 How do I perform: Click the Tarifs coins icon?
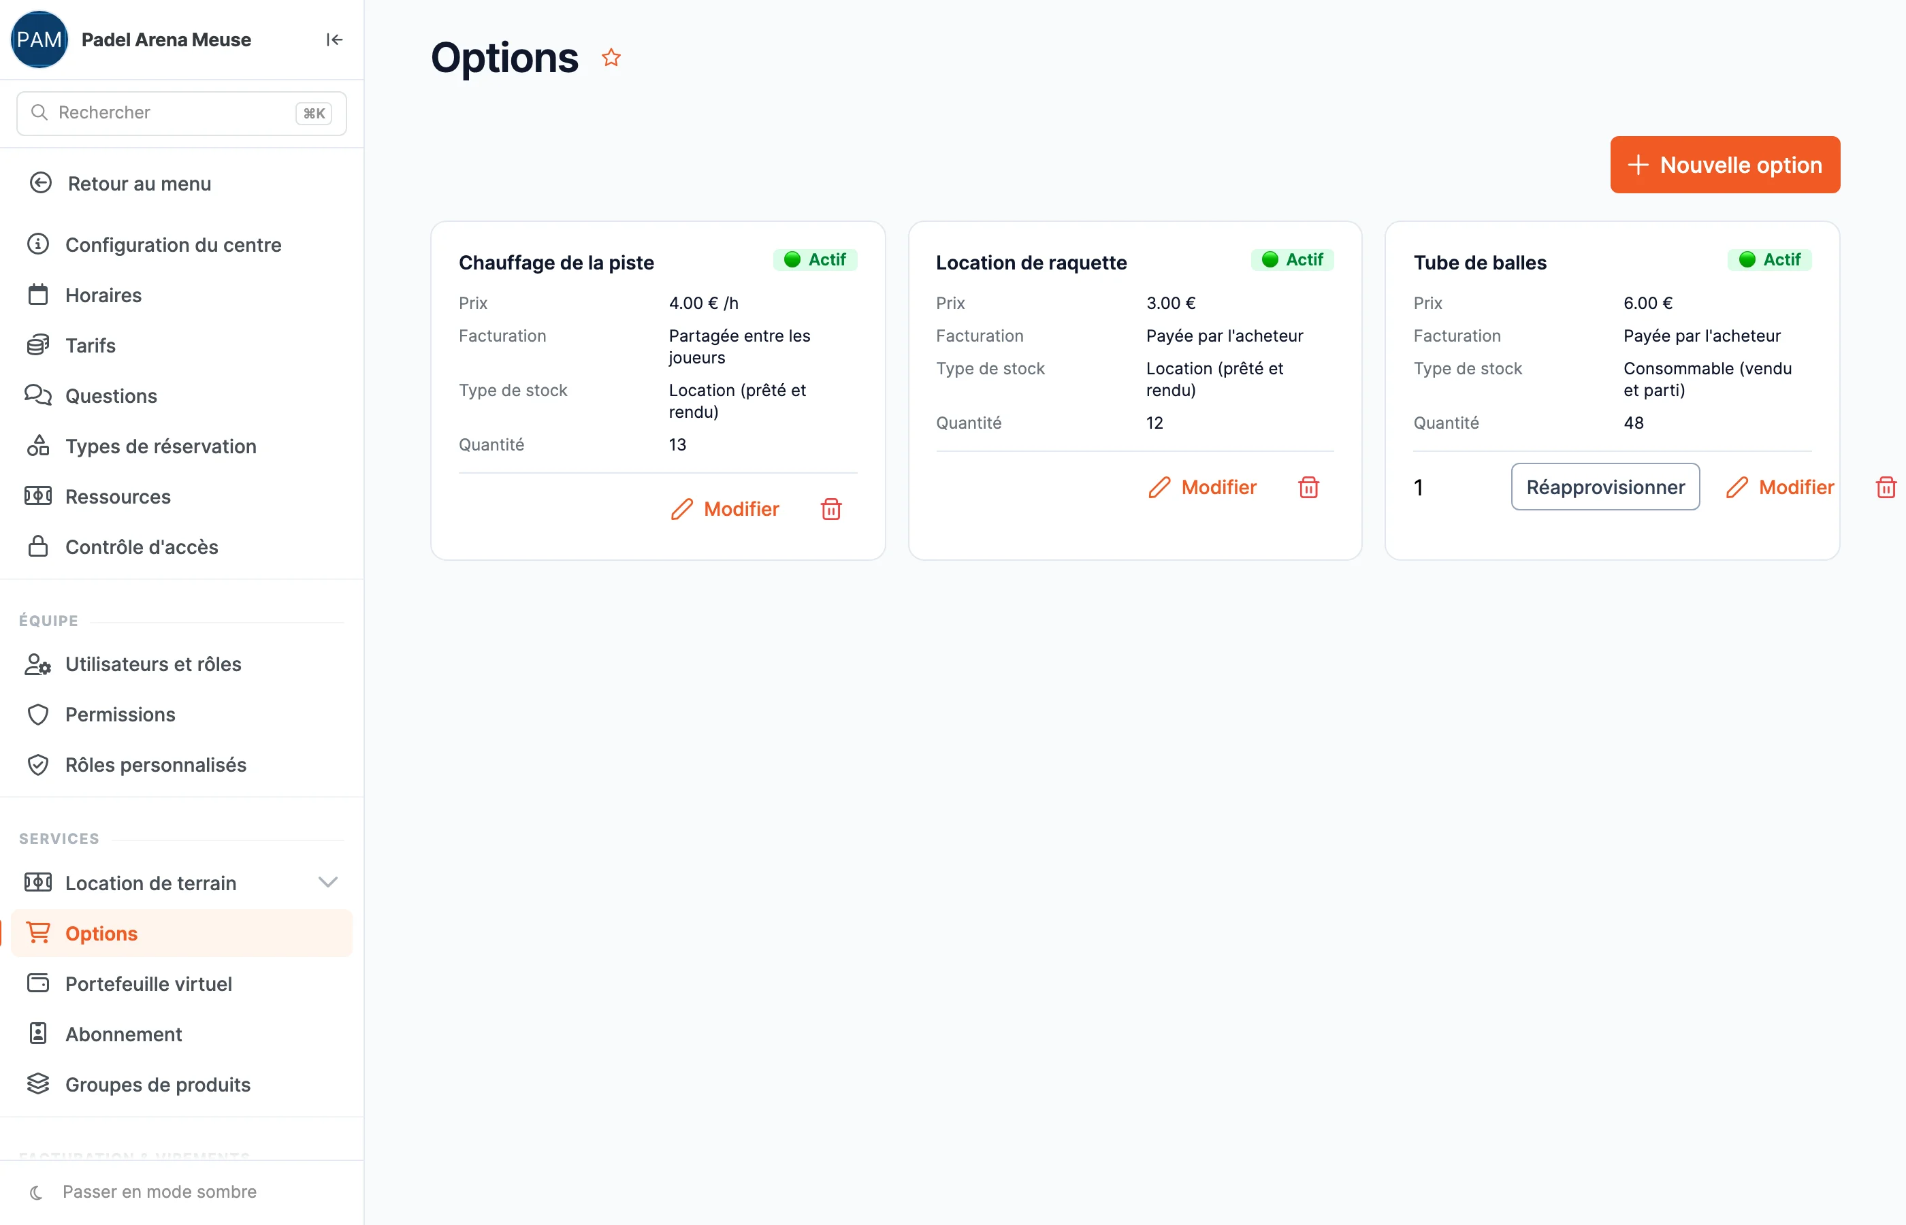(x=38, y=345)
